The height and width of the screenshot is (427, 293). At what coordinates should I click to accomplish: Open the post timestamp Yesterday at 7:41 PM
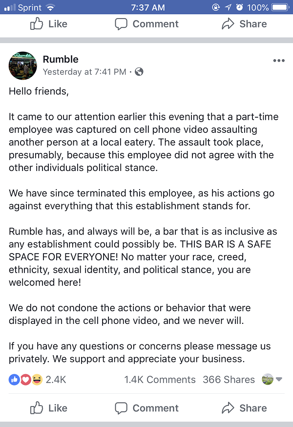pyautogui.click(x=84, y=72)
